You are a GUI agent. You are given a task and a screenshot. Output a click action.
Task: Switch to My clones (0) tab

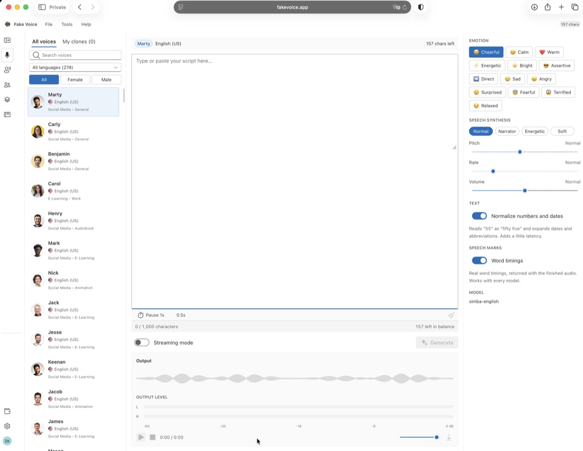79,42
